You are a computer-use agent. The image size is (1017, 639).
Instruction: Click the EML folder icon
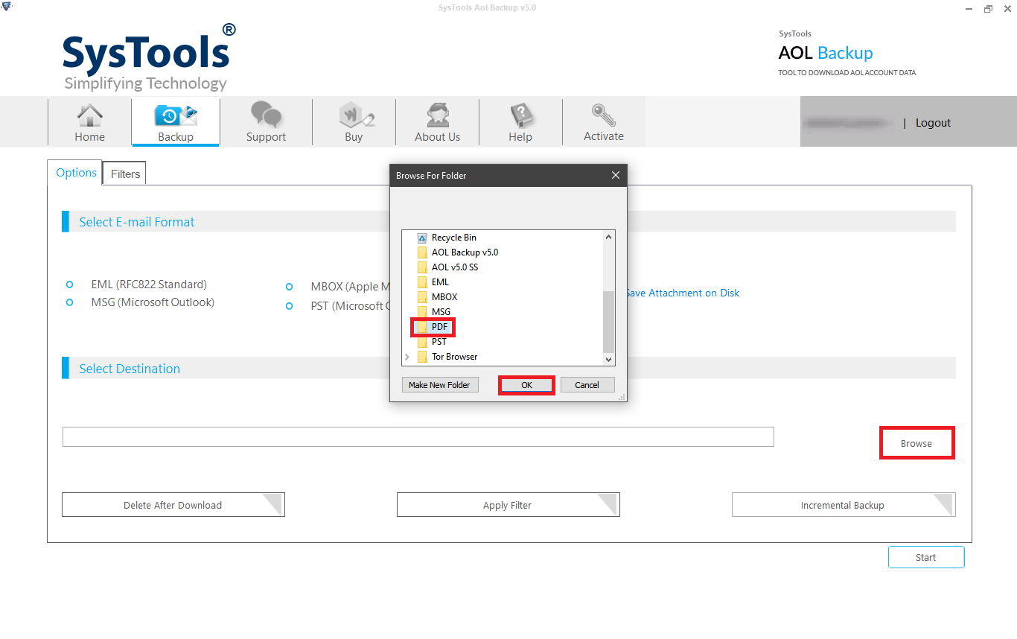pos(422,282)
